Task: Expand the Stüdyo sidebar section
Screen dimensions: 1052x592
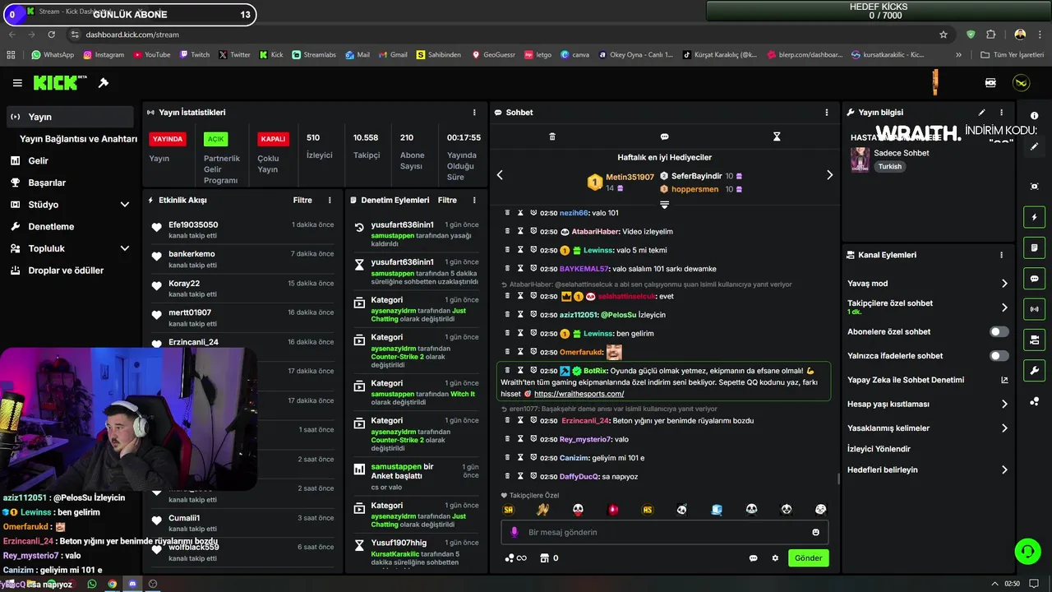Action: [x=125, y=205]
